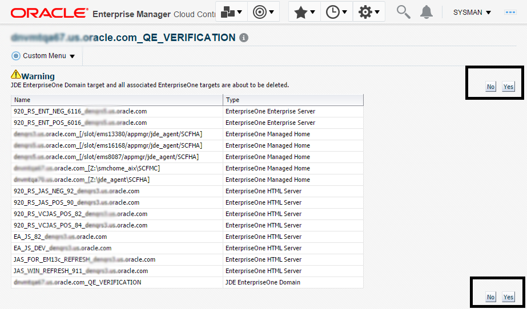527x309 pixels.
Task: Open the Targets menu icon
Action: 263,12
